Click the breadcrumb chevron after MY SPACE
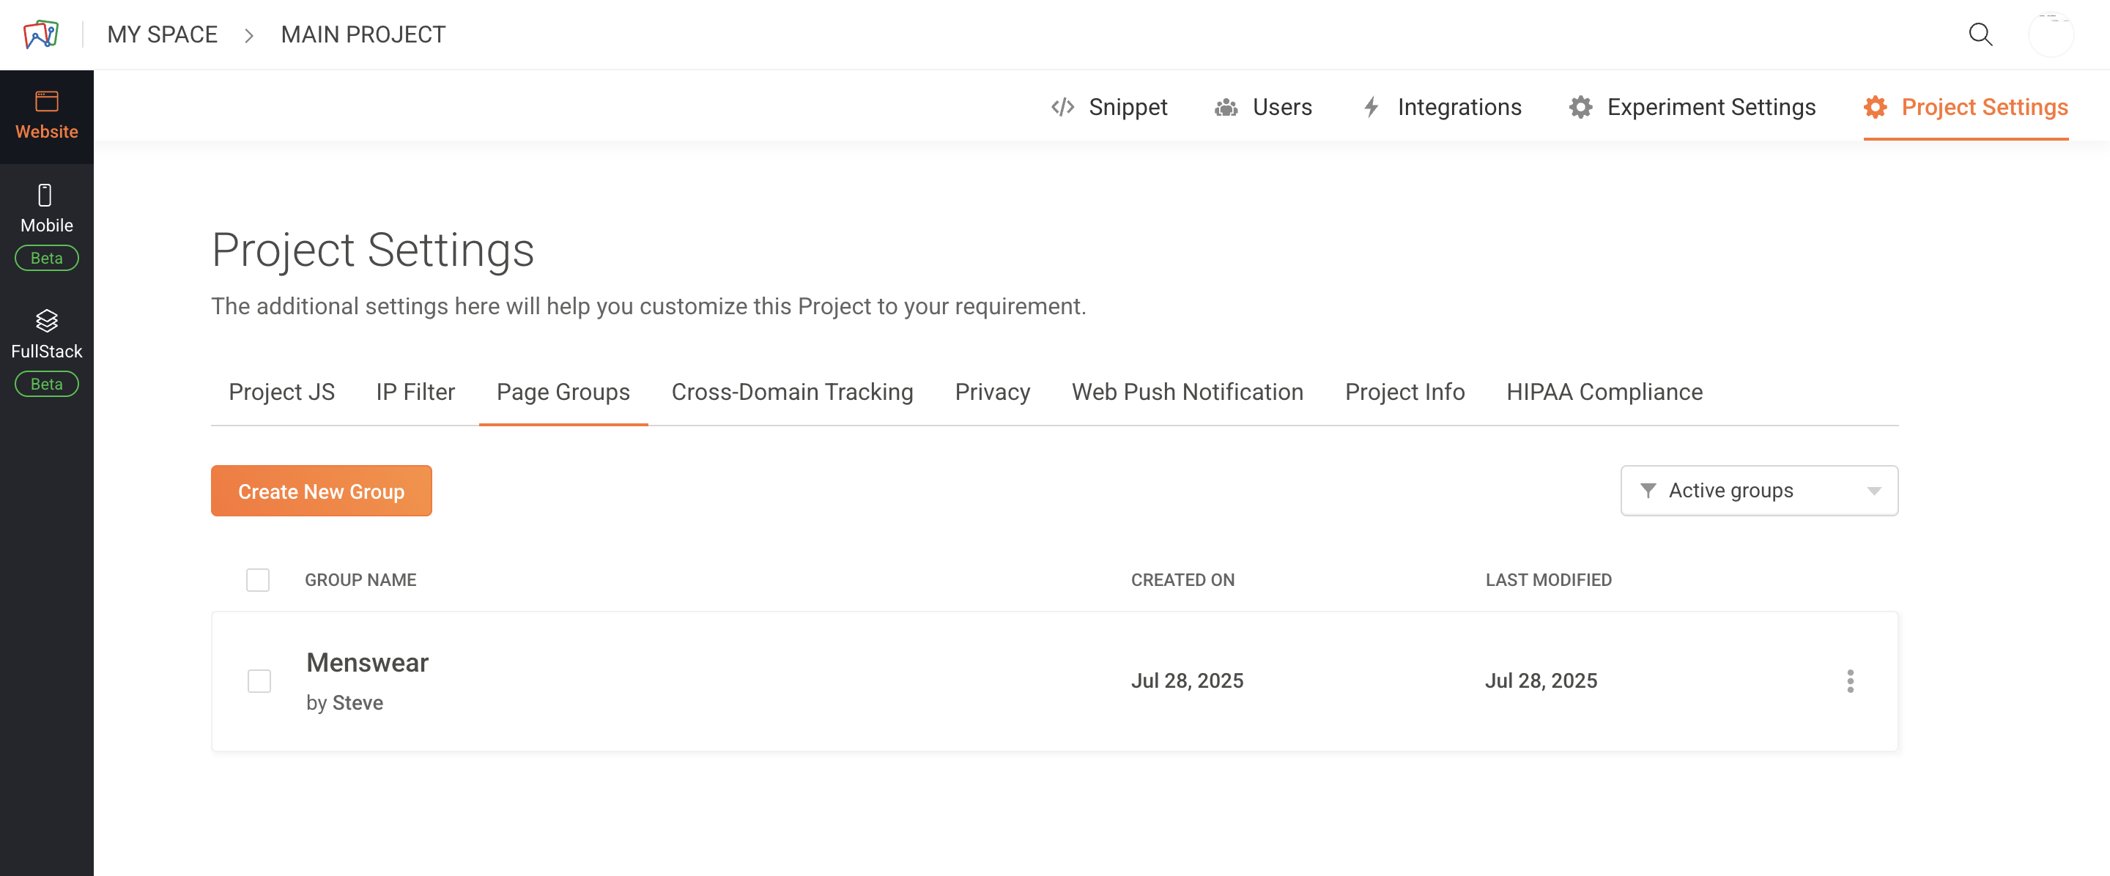 pos(249,35)
